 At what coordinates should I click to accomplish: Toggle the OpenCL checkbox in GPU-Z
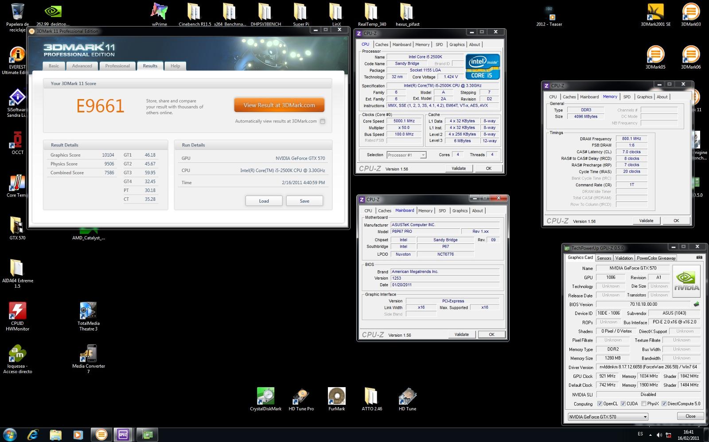pos(600,404)
